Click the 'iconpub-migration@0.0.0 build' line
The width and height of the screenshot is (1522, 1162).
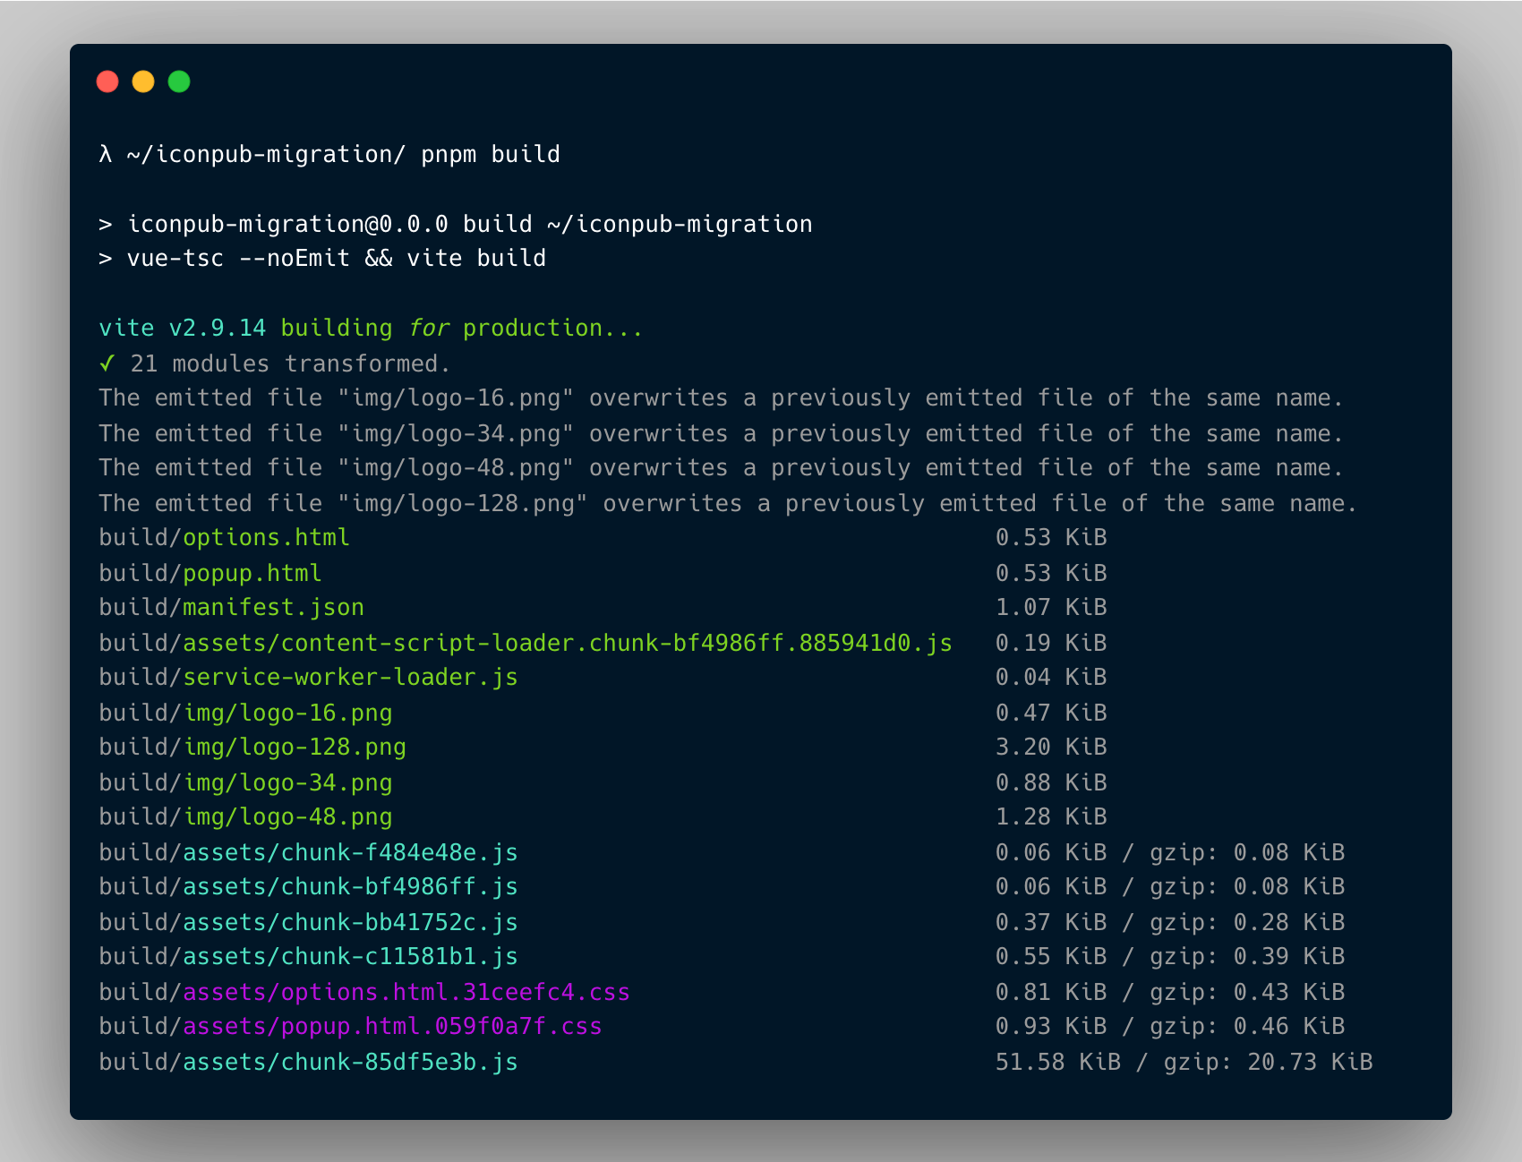click(x=456, y=224)
